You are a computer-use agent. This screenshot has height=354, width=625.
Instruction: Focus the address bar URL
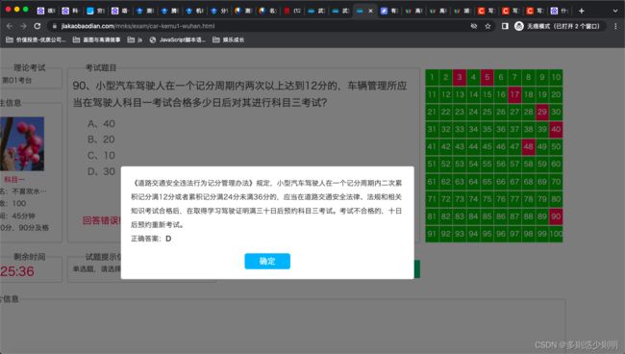137,26
